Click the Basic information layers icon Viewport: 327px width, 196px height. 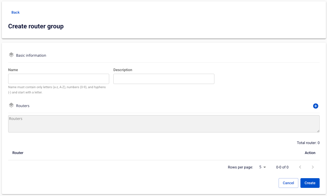11,55
